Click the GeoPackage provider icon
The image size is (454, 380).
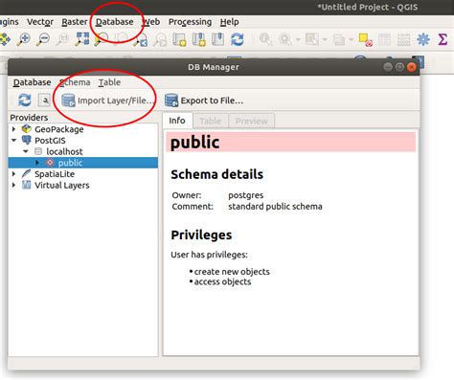(x=26, y=129)
